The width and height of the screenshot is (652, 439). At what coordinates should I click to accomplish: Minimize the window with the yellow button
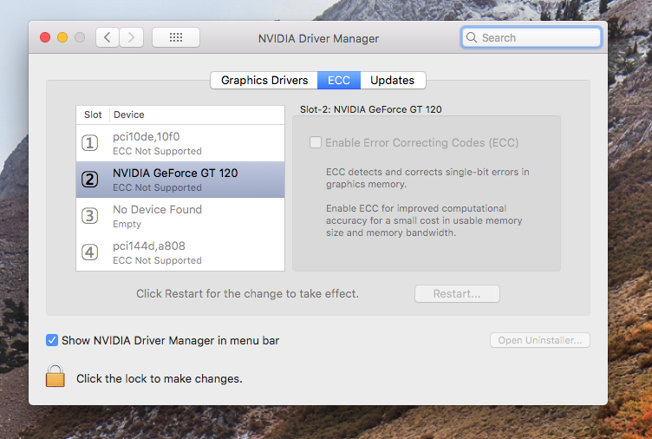coord(62,37)
